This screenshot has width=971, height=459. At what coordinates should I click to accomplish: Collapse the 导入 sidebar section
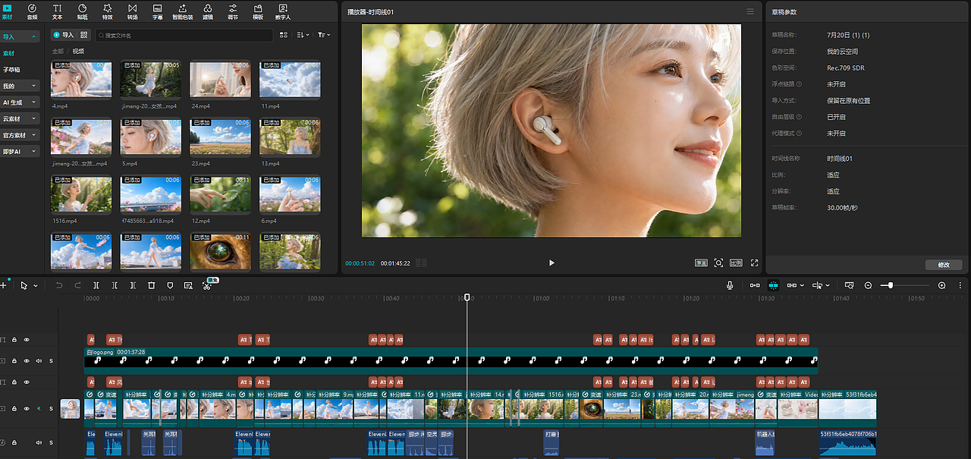pos(20,36)
